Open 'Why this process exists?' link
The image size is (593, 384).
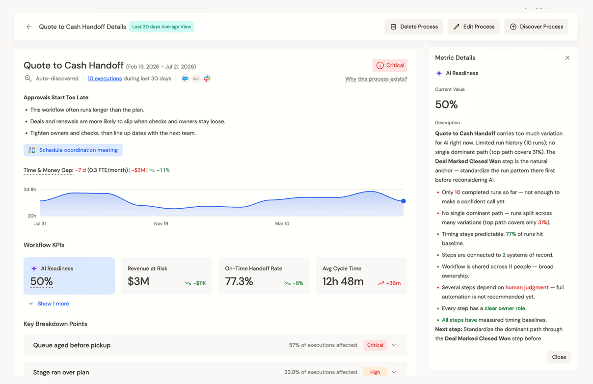376,79
